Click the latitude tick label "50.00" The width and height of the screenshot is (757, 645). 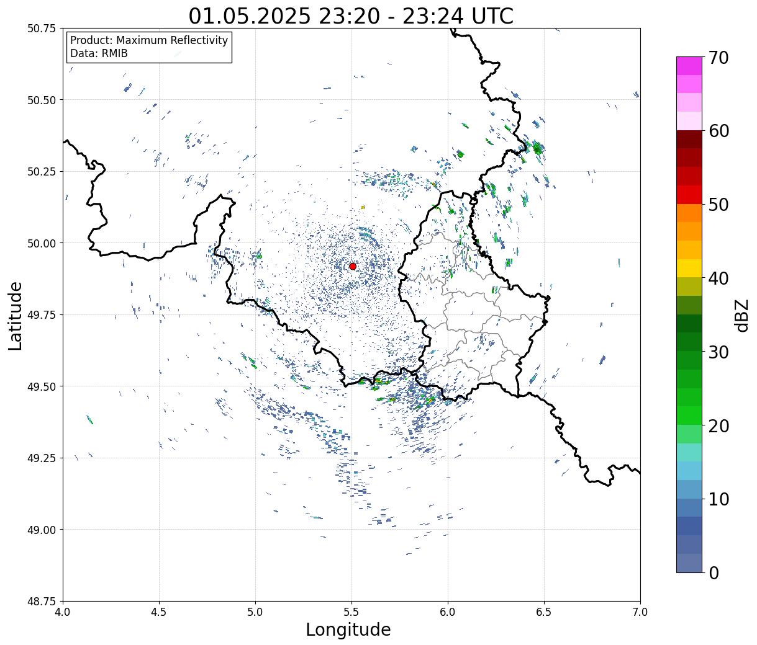(x=42, y=243)
